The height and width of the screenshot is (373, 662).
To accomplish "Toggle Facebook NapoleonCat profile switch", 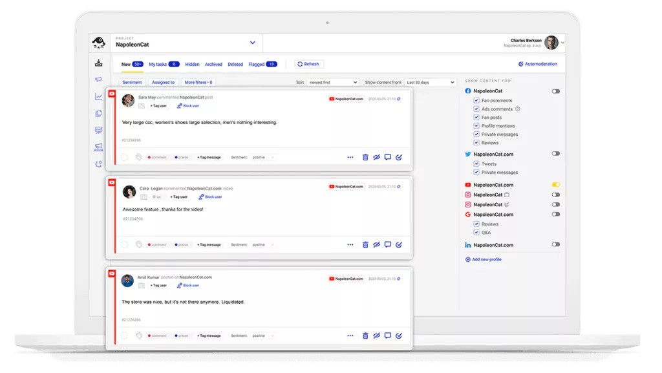I will coord(555,91).
